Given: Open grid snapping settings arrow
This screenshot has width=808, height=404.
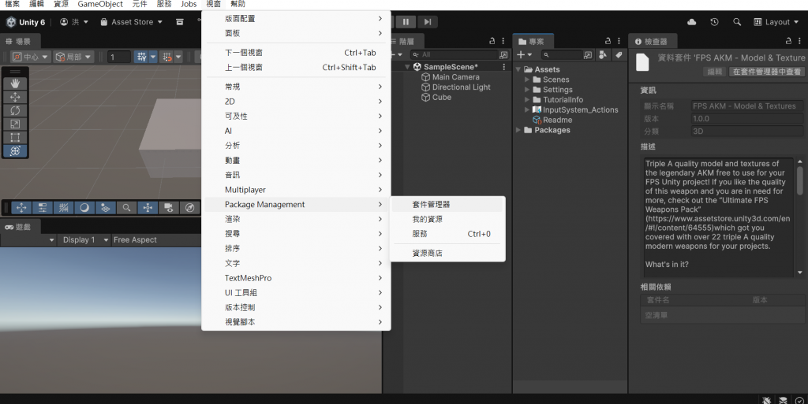Looking at the screenshot, I should 153,57.
